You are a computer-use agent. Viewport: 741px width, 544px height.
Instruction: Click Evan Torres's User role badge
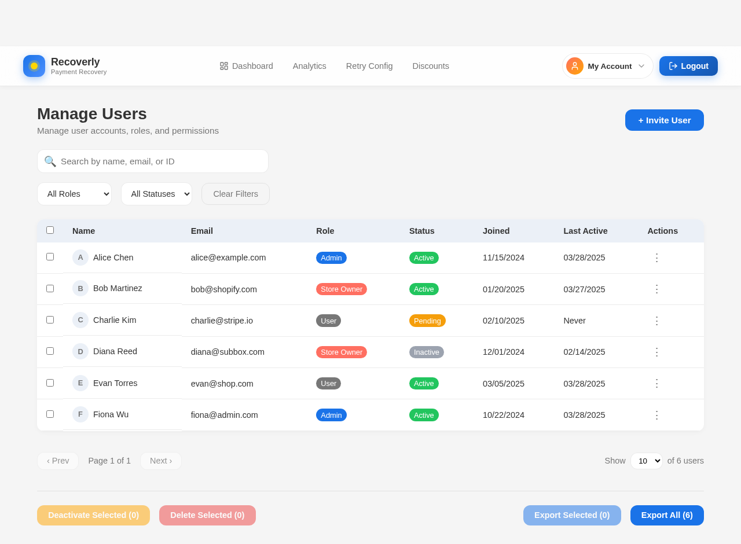(x=328, y=383)
